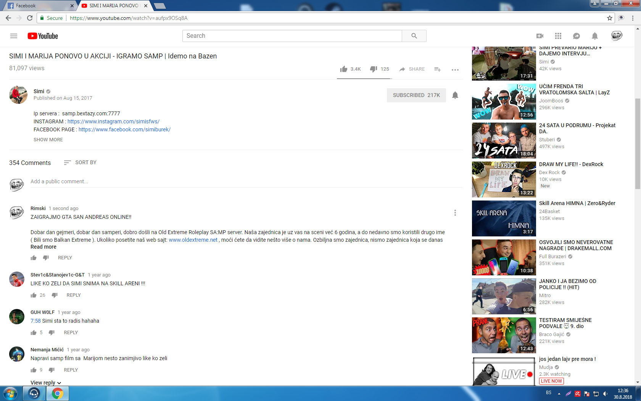
Task: Close the Facebook tab
Action: tap(72, 6)
